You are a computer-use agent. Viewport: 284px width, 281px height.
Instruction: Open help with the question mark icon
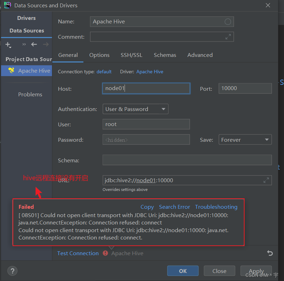click(x=12, y=271)
